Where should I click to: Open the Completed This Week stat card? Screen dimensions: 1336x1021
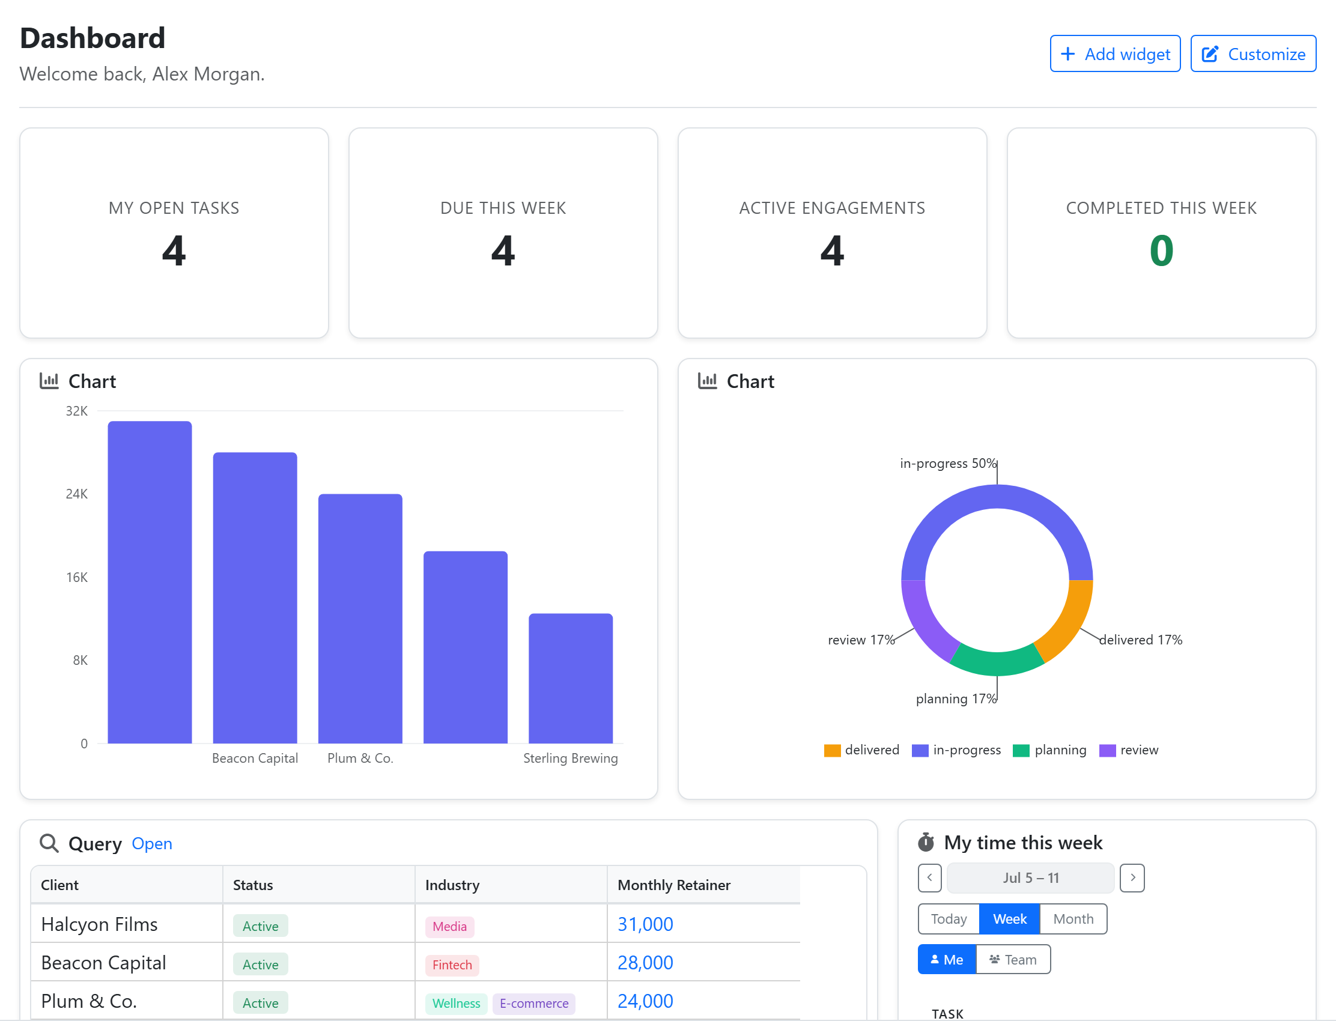pos(1162,233)
